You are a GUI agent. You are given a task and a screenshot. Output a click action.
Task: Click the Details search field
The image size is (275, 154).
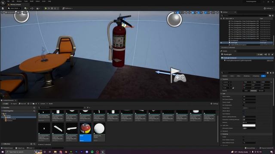(244, 73)
